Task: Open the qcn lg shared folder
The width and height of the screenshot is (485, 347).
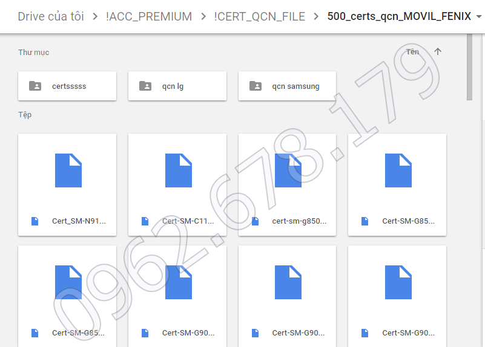Action: tap(177, 86)
